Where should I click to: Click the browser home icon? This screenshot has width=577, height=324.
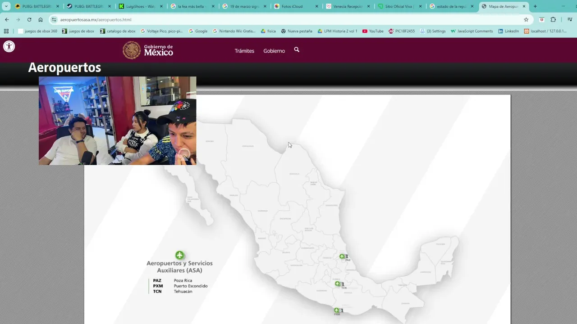[41, 20]
